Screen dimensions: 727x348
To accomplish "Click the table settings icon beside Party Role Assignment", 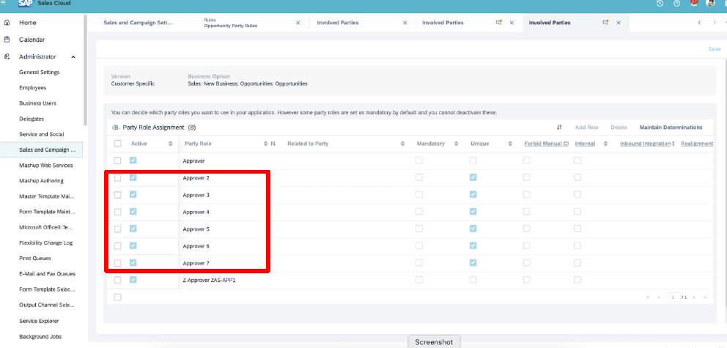I will tap(116, 127).
